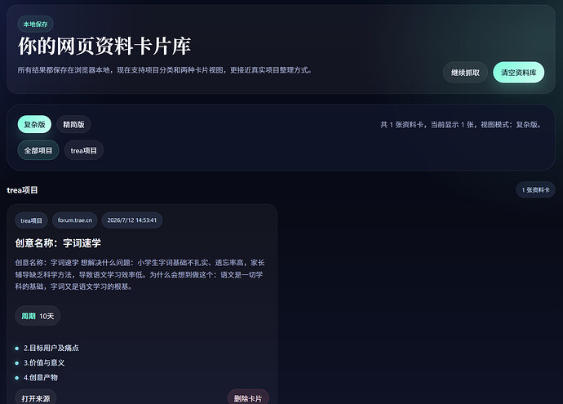The height and width of the screenshot is (404, 563).
Task: Click the trea项目 tag on the card
Action: point(31,220)
